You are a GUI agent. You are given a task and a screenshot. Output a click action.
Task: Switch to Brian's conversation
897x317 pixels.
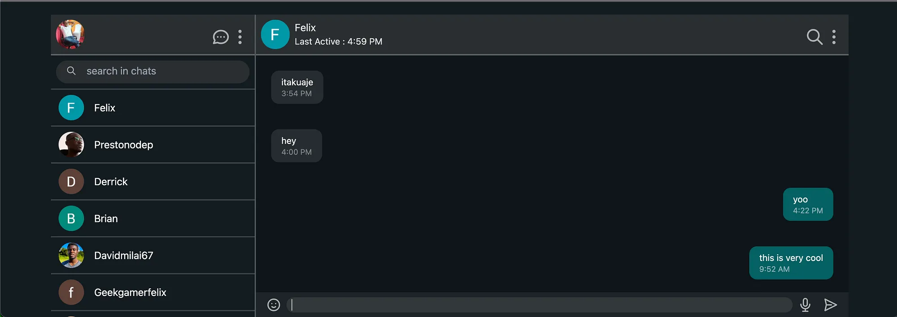[x=153, y=218]
